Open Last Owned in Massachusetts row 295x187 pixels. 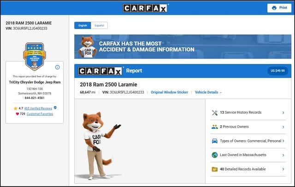(x=248, y=155)
